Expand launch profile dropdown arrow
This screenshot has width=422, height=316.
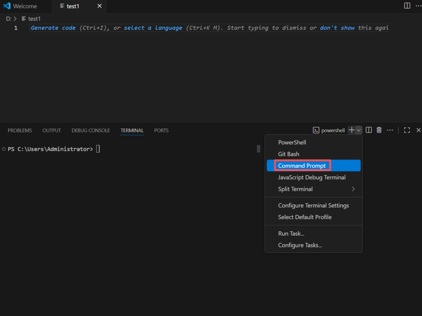point(359,130)
